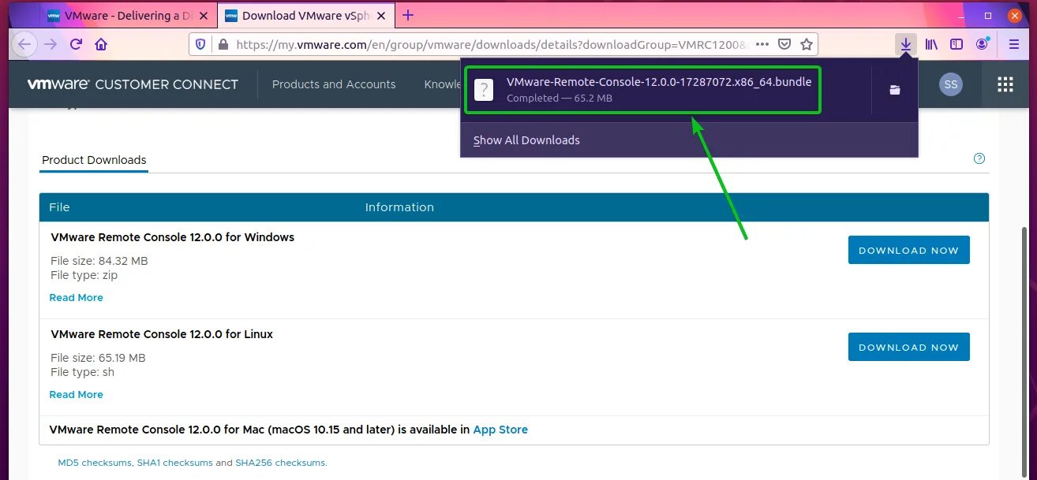Click the VMware Customer Connect logo

click(133, 84)
